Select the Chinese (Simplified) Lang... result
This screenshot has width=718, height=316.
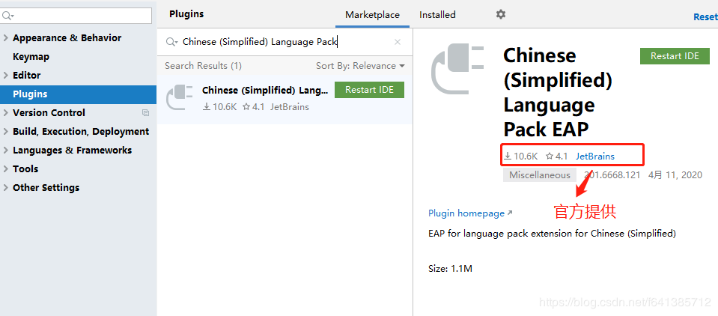coord(285,98)
